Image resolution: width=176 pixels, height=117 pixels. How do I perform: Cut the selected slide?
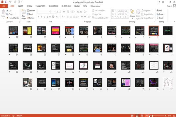coord(9,11)
